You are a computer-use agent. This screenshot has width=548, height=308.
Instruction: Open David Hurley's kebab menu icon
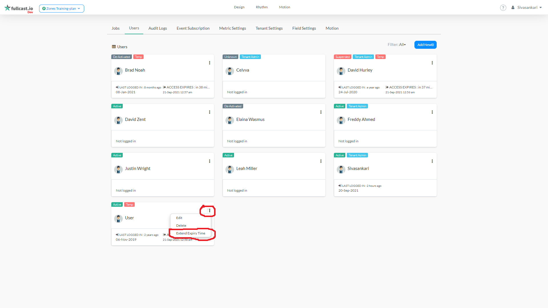pos(432,63)
